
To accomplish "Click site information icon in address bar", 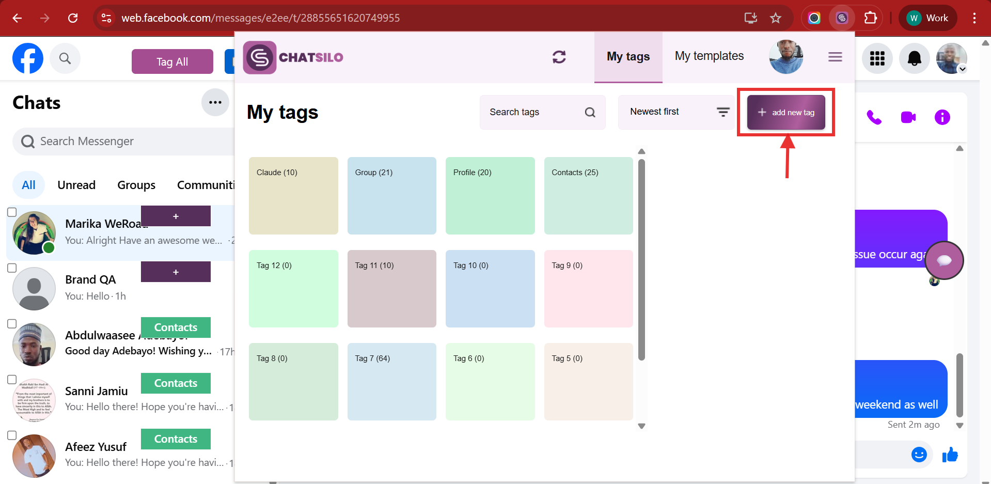I will [106, 18].
